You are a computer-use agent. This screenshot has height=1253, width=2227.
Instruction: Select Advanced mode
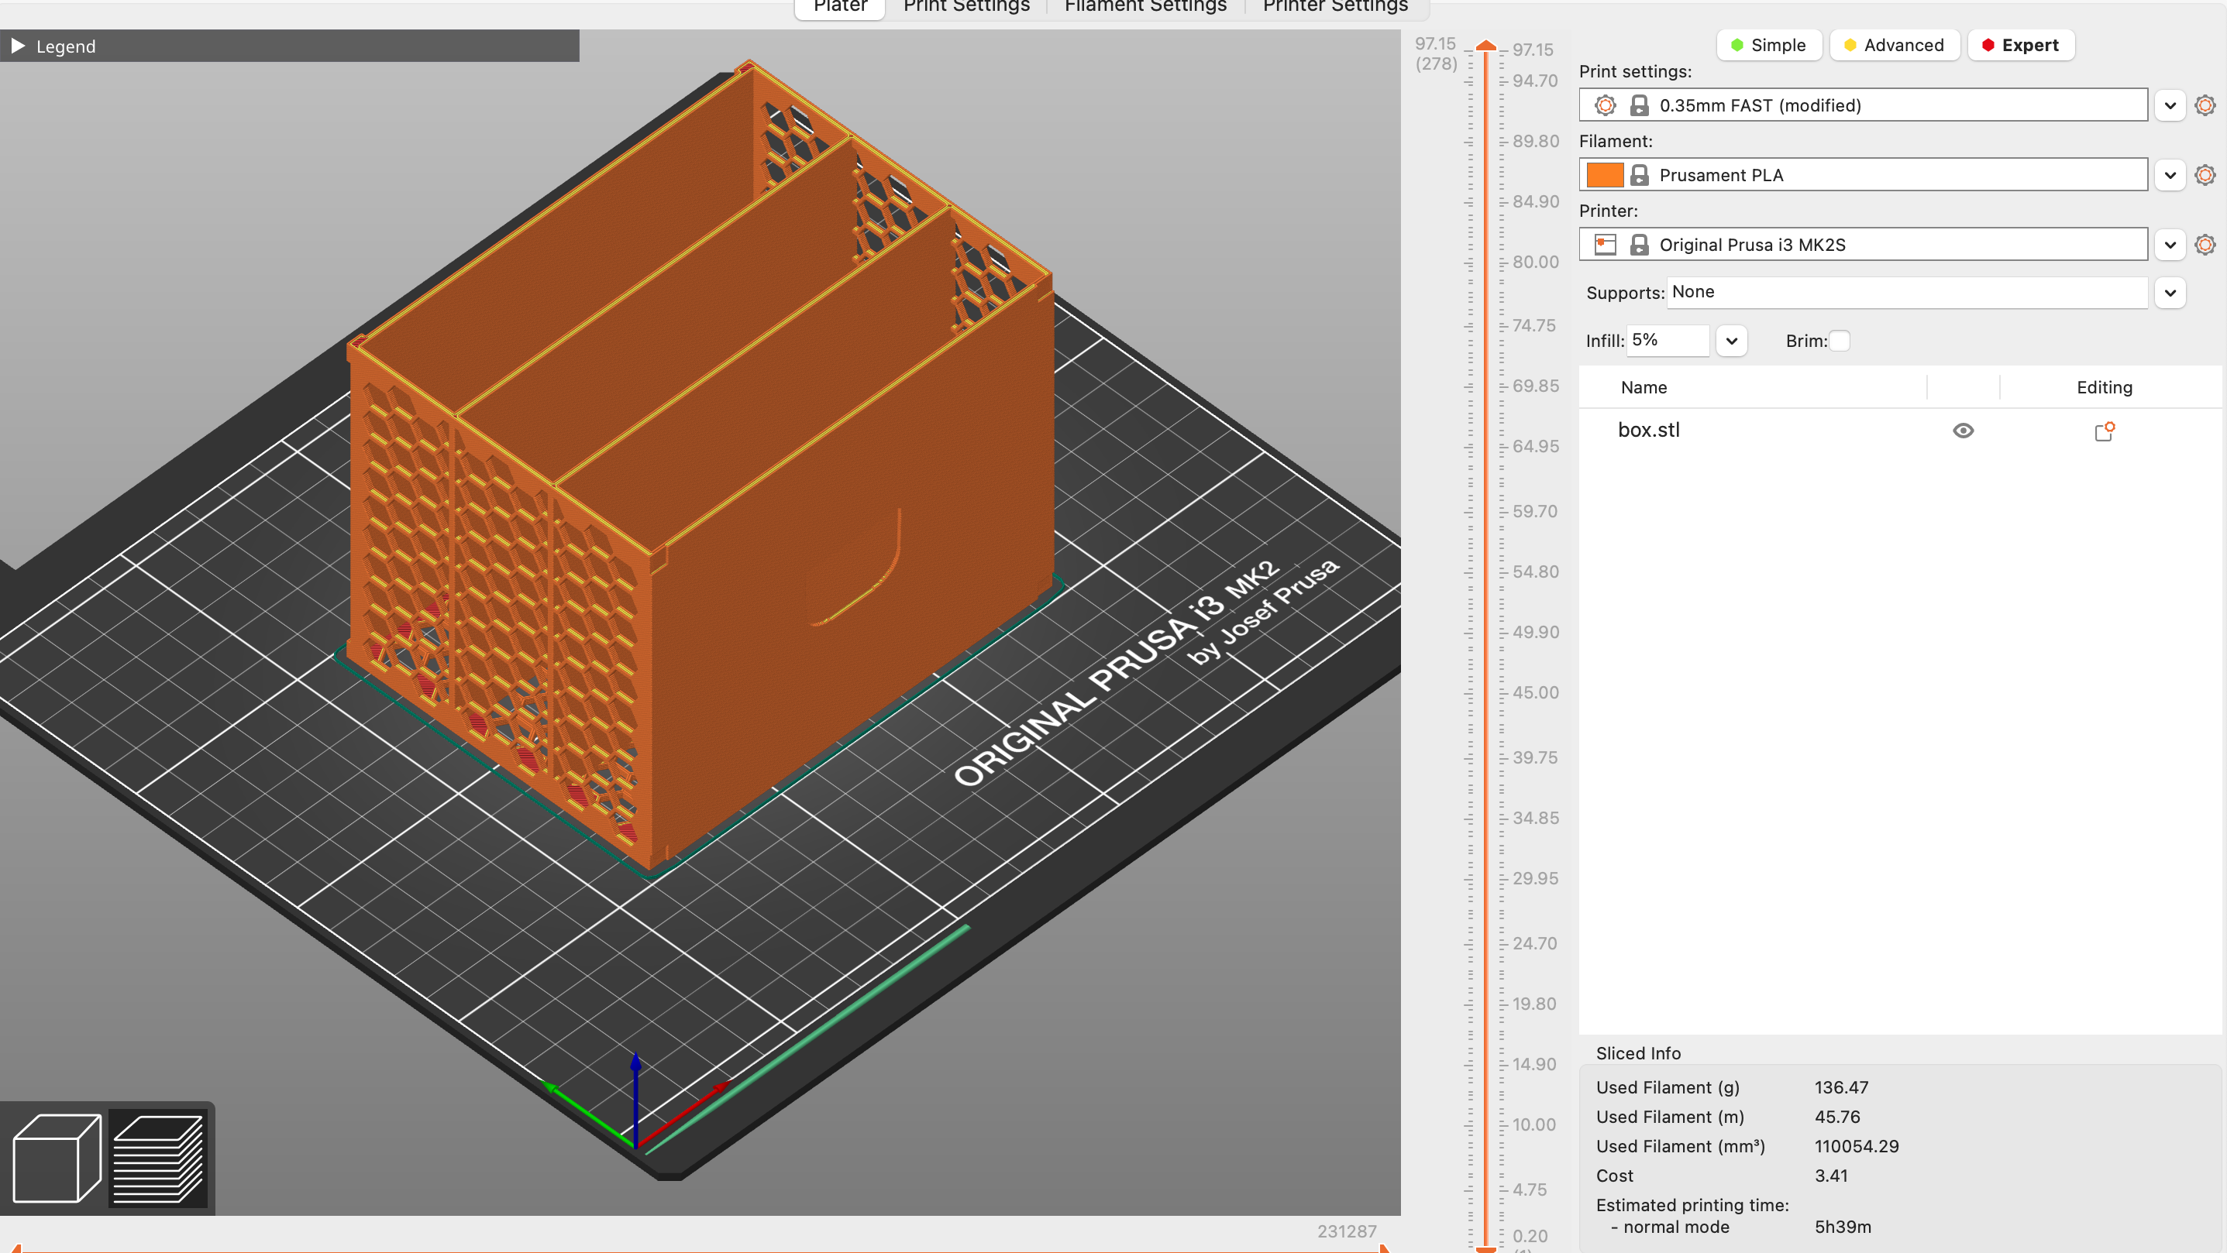1894,45
